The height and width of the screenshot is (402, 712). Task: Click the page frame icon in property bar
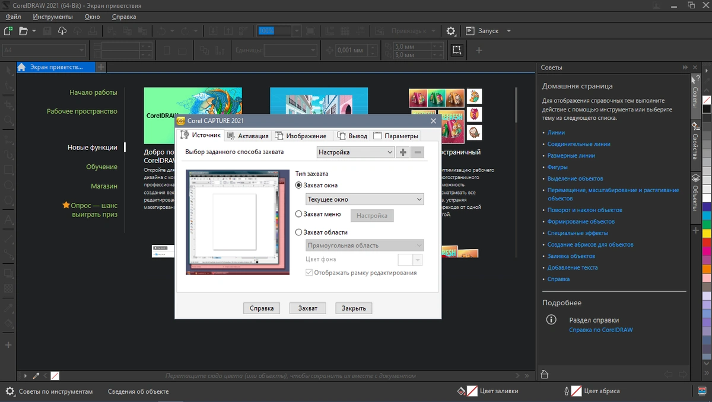[456, 50]
